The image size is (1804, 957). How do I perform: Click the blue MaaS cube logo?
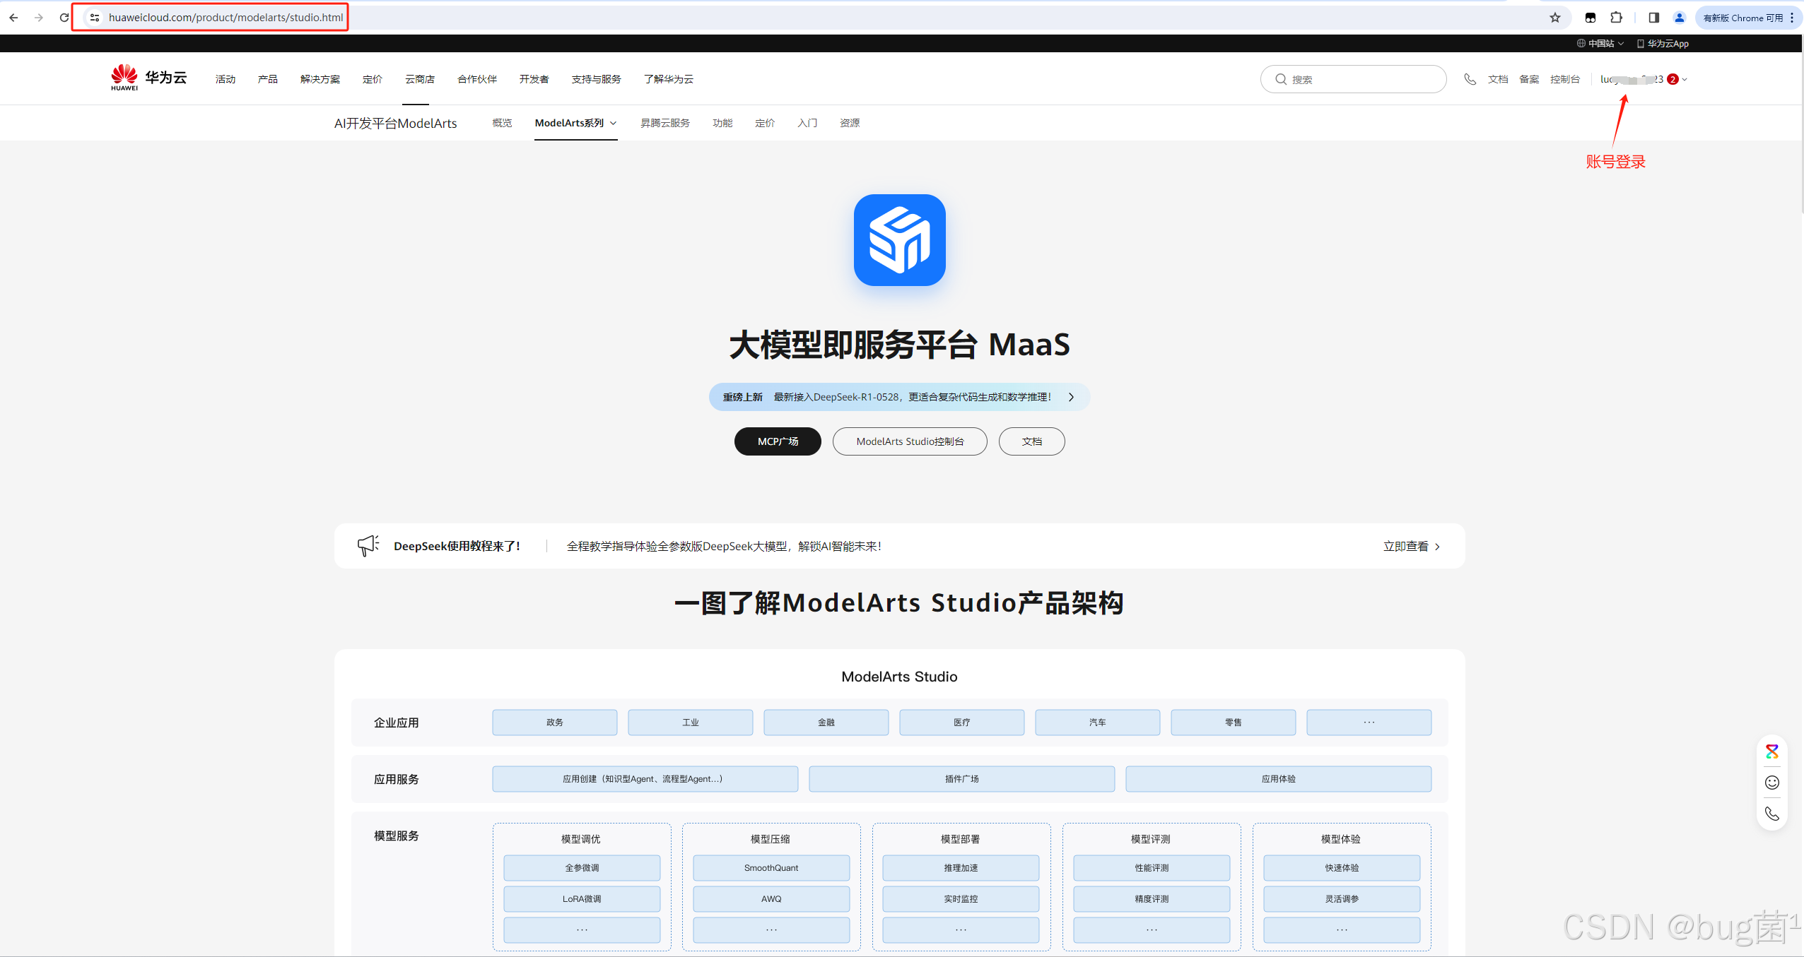click(899, 240)
